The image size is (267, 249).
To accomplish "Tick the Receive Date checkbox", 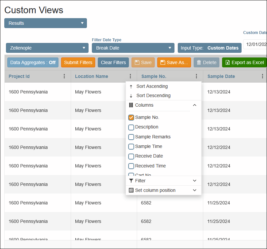I will (131, 156).
